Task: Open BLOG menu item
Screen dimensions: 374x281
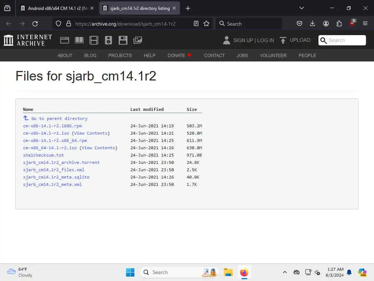Action: pos(91,56)
